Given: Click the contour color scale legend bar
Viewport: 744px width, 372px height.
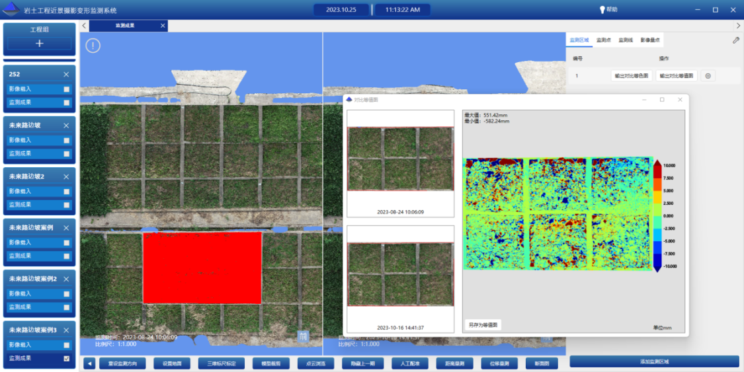Looking at the screenshot, I should coord(657,216).
